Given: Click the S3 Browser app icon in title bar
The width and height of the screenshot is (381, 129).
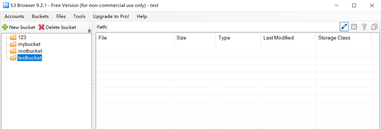Looking at the screenshot, I should (6, 5).
